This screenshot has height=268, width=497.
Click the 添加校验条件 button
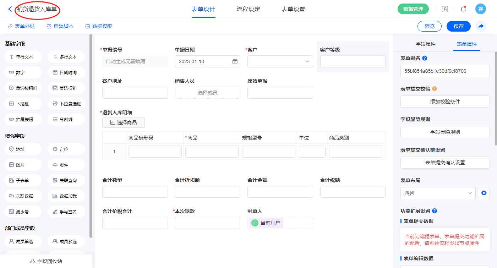coord(445,102)
